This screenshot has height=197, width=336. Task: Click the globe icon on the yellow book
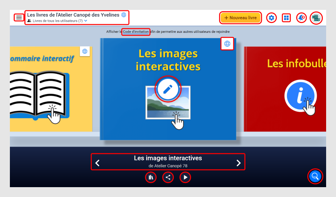coord(85,51)
